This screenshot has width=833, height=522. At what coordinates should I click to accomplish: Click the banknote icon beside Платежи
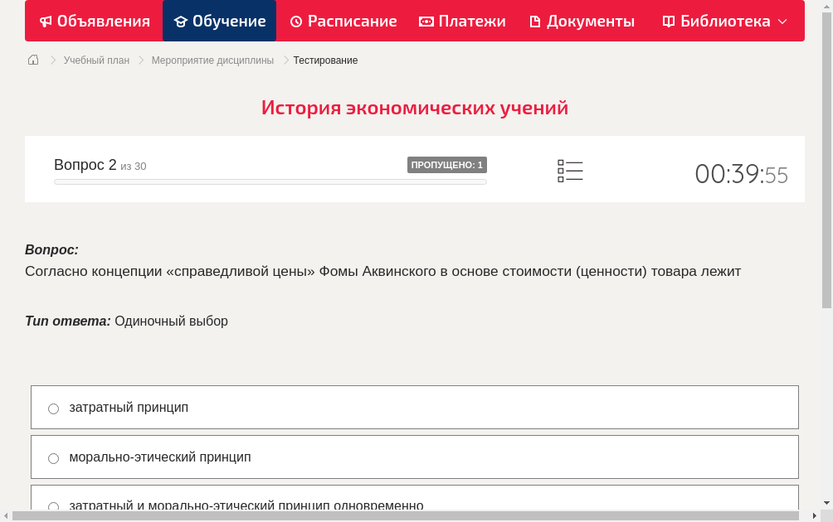tap(426, 22)
